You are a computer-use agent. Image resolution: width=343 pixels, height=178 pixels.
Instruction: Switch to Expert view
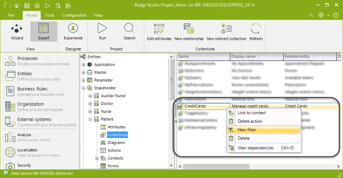[44, 32]
